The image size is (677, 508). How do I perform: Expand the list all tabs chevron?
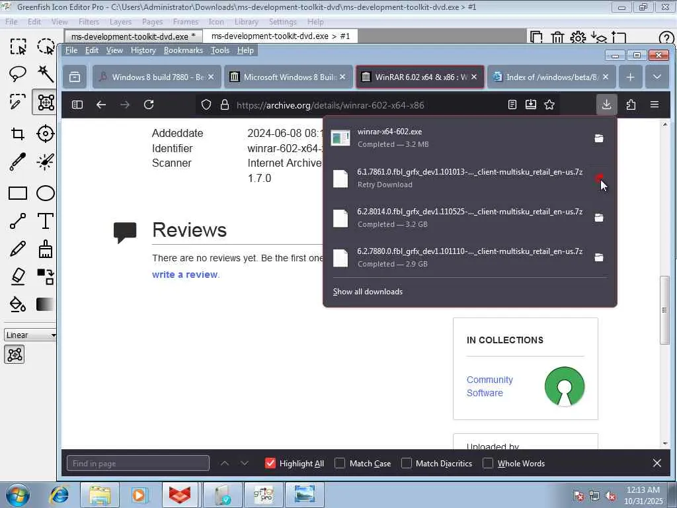657,77
